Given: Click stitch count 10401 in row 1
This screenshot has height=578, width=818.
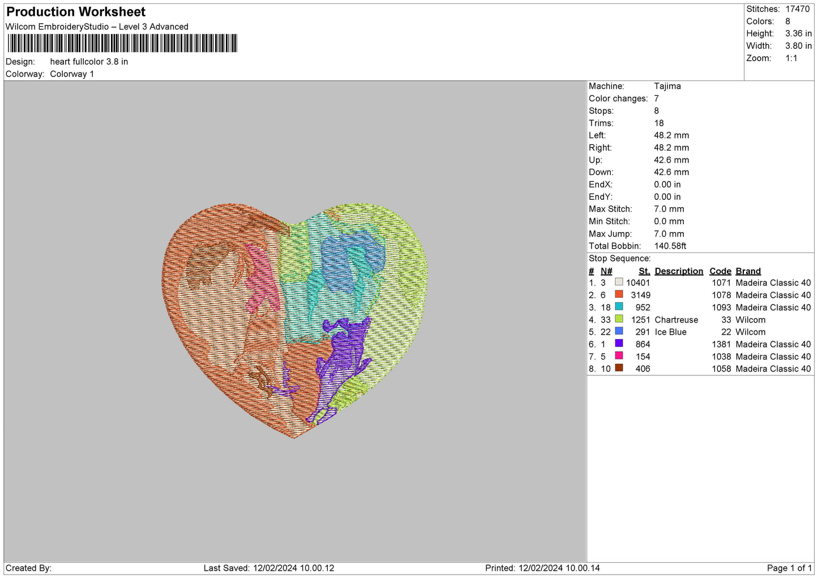Looking at the screenshot, I should tap(638, 283).
